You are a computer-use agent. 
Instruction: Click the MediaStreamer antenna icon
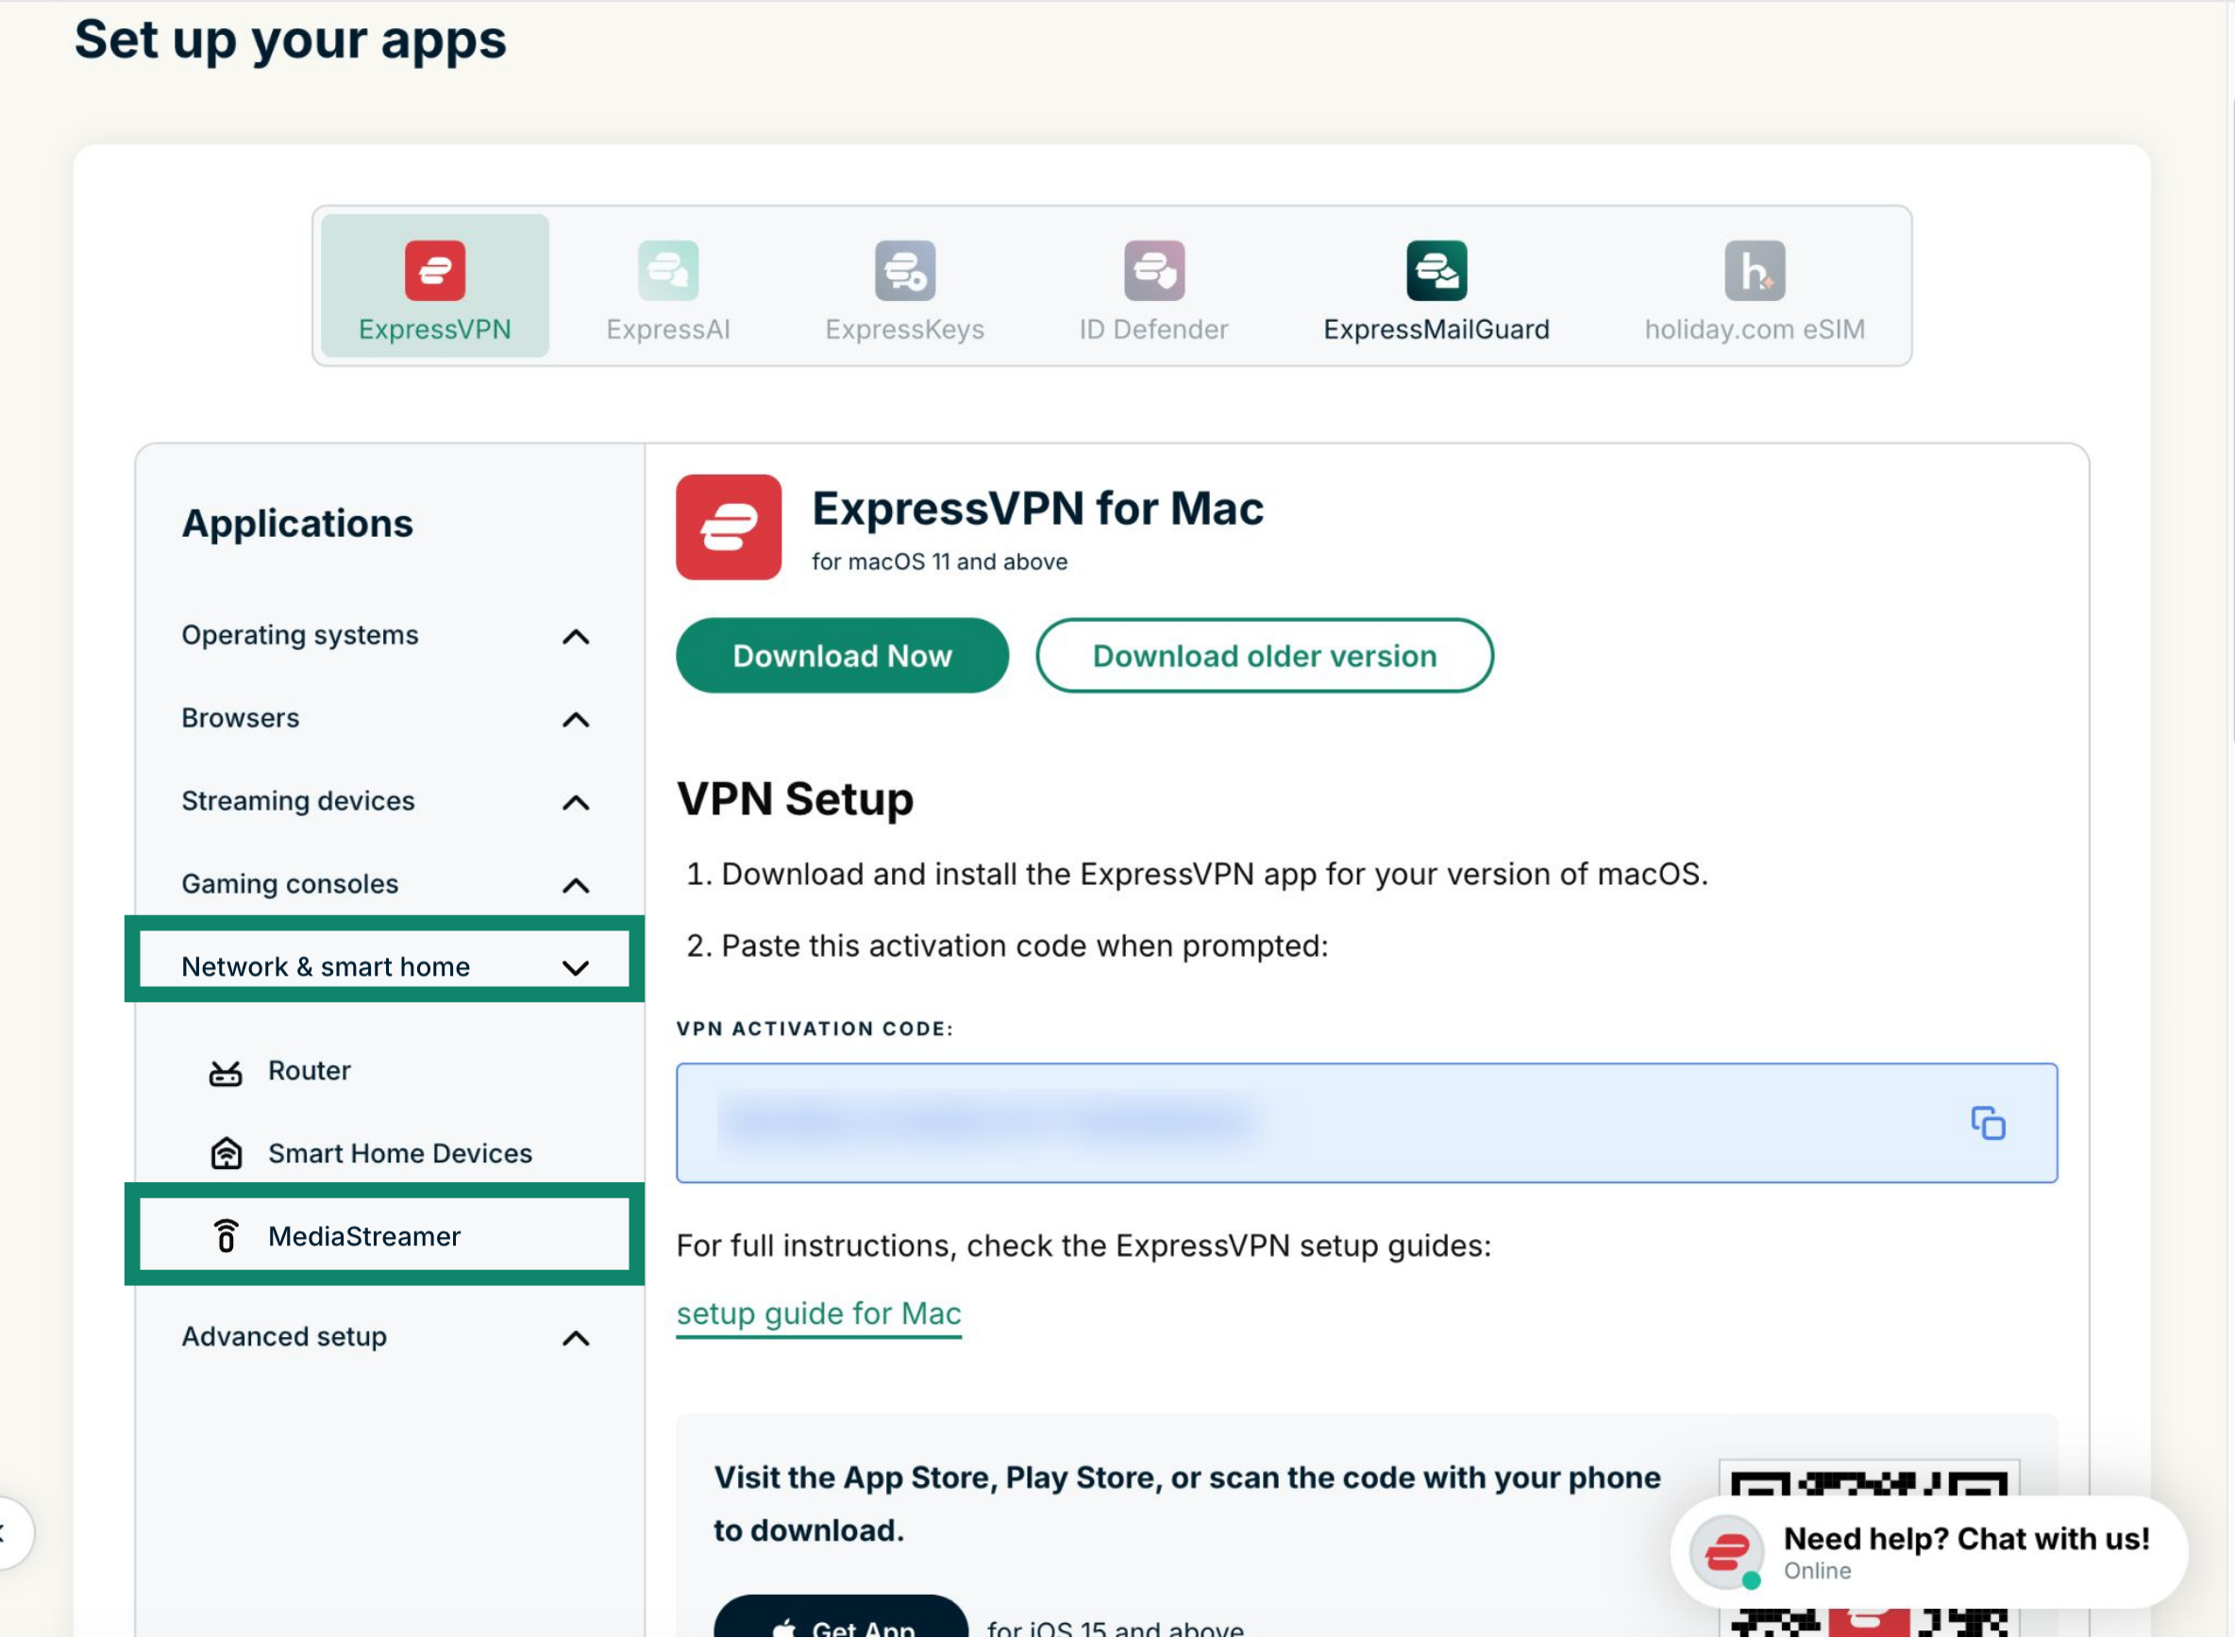click(x=227, y=1236)
